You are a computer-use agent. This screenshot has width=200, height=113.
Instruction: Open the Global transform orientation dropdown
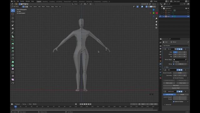pos(76,4)
